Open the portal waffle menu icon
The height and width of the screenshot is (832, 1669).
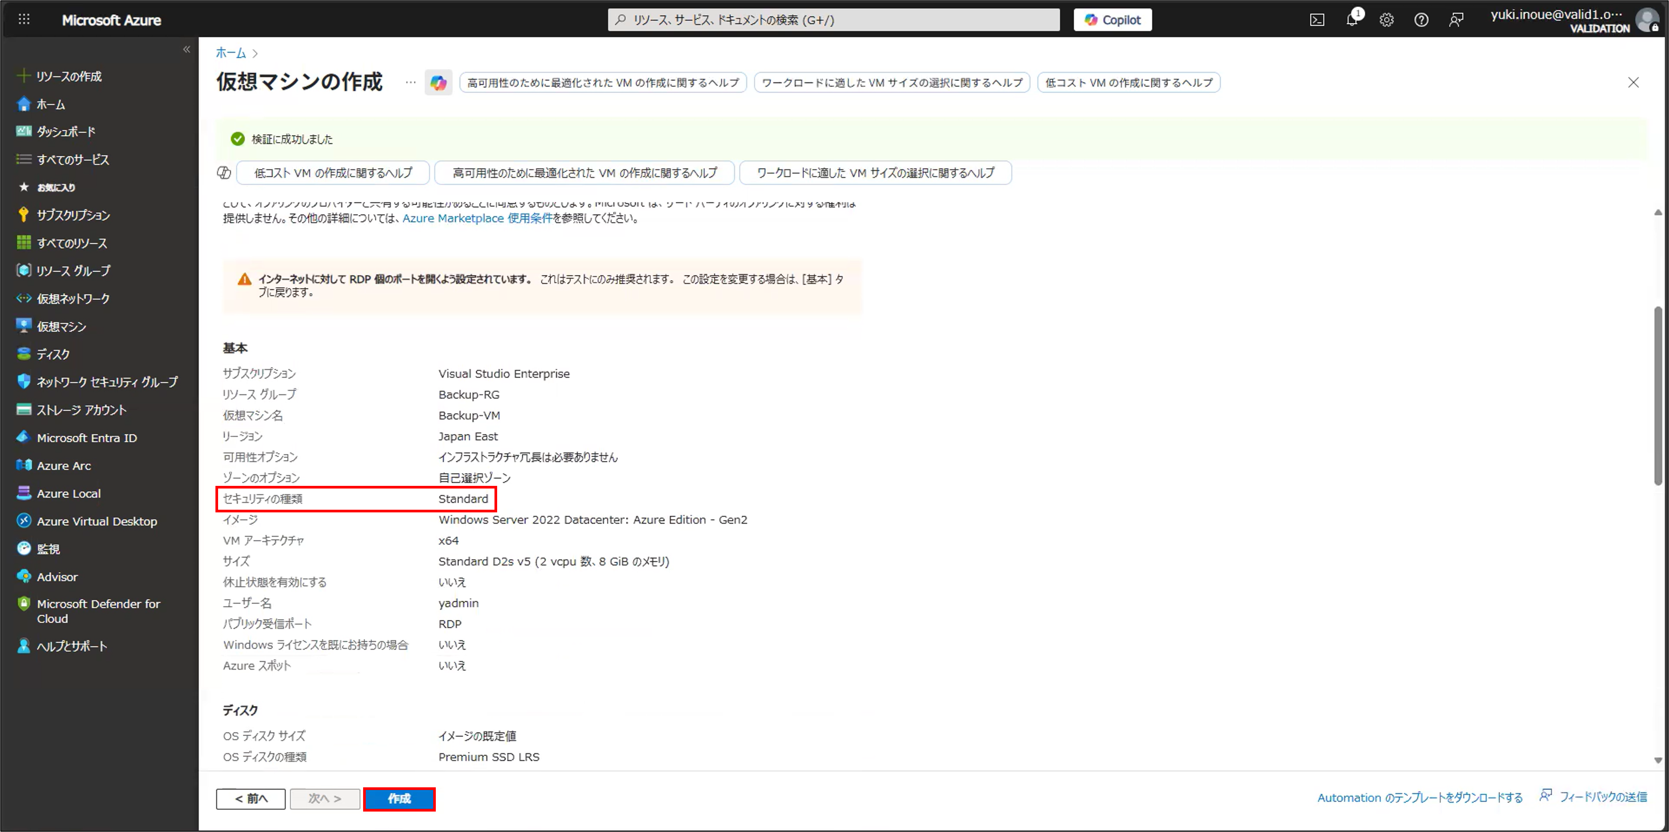(24, 19)
